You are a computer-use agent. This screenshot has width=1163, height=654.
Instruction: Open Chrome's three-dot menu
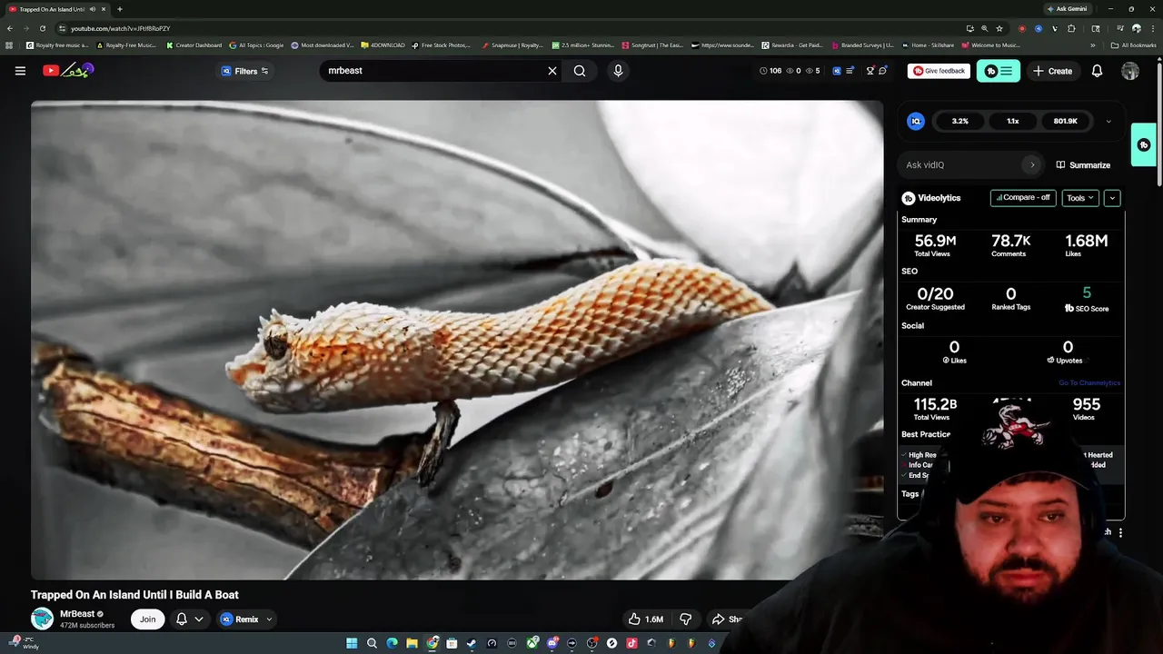(x=1153, y=28)
